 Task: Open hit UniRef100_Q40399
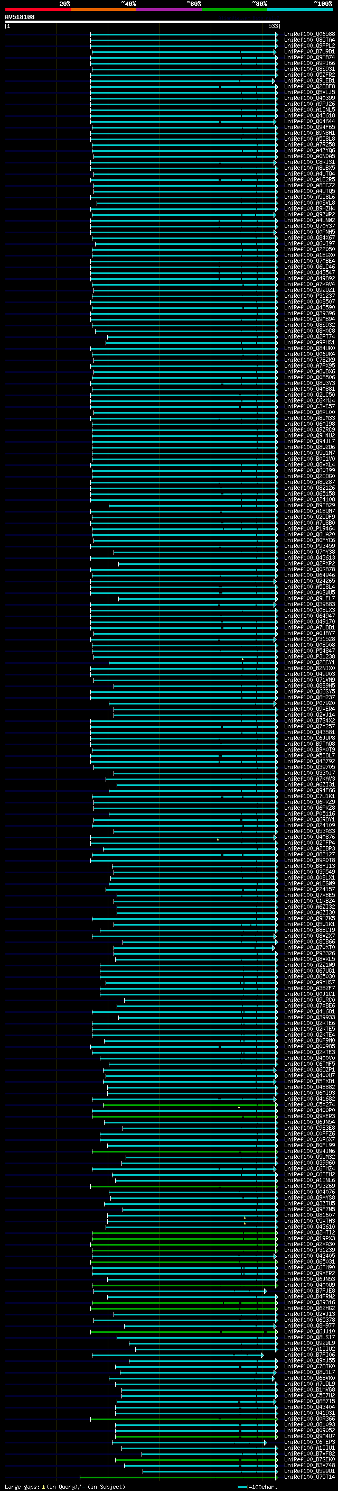(309, 98)
